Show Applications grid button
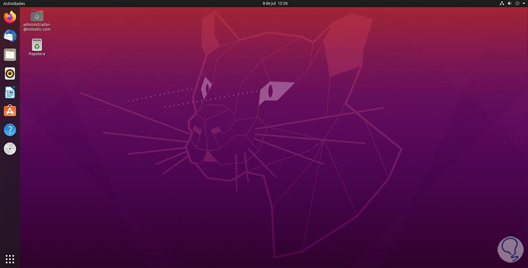 pos(10,259)
